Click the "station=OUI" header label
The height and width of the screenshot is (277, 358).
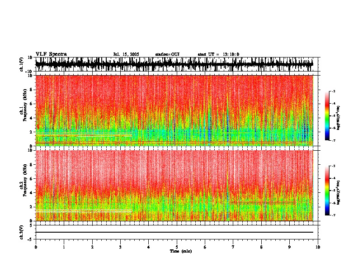pos(167,54)
